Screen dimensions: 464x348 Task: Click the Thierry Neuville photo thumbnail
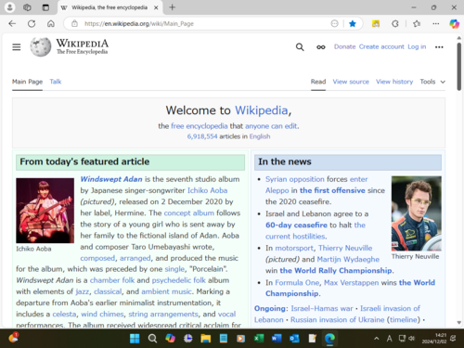(417, 213)
